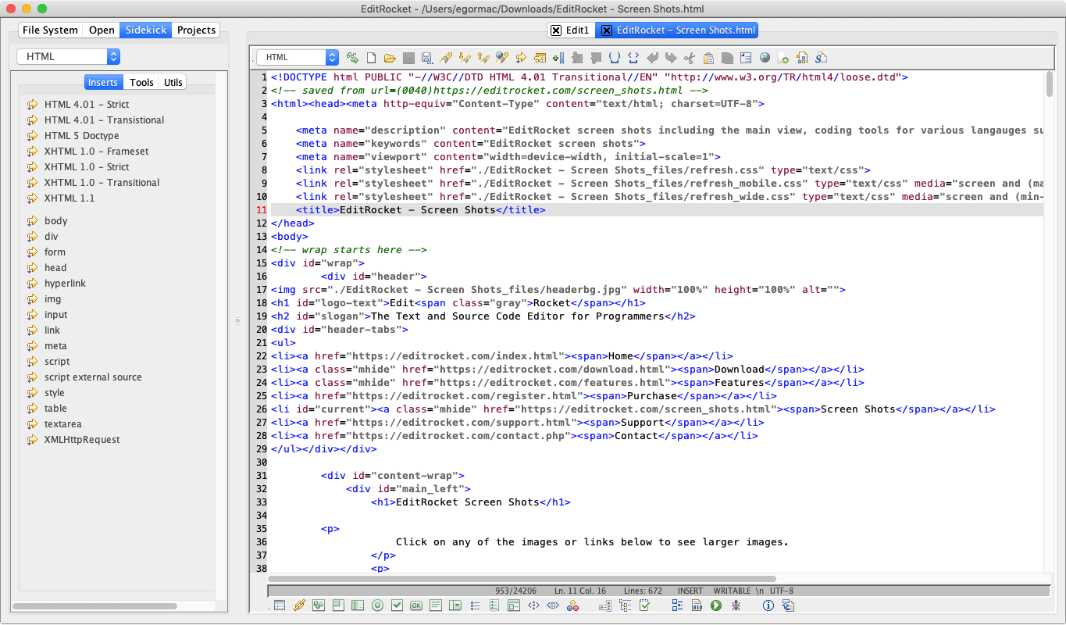Screen dimensions: 1066x625
Task: Insert textarea from sidebar list
Action: [63, 423]
